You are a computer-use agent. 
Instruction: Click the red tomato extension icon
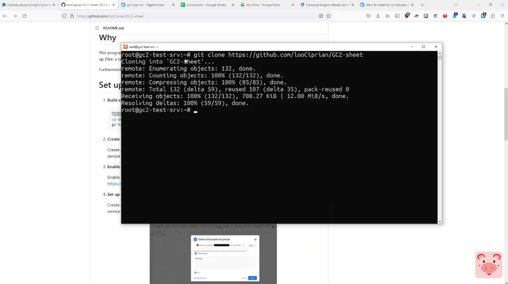click(x=445, y=16)
